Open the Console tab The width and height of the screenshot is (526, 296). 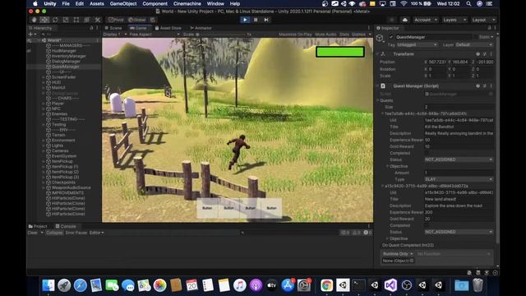tap(66, 226)
